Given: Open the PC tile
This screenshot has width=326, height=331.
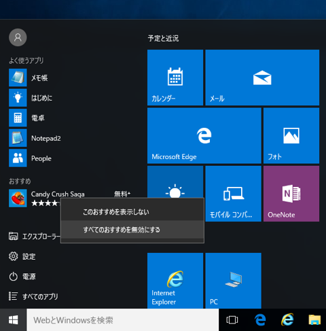Looking at the screenshot, I should 233,281.
